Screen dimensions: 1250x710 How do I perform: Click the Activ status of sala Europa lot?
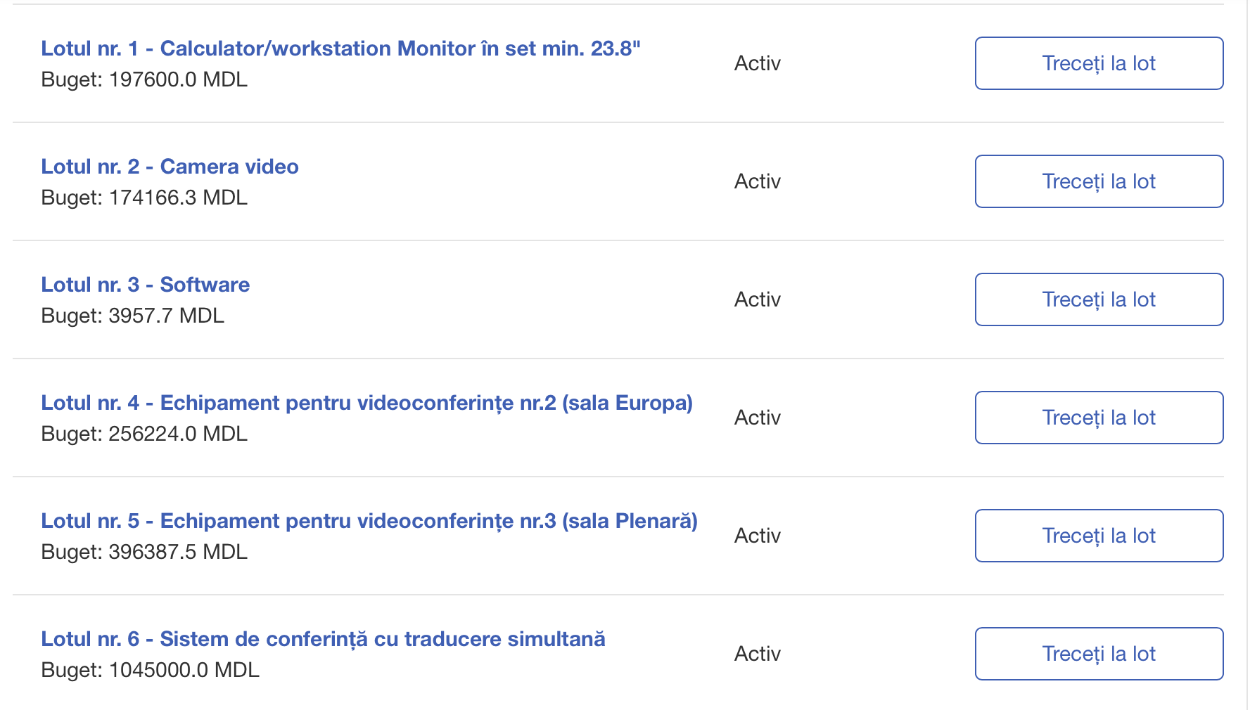tap(757, 418)
